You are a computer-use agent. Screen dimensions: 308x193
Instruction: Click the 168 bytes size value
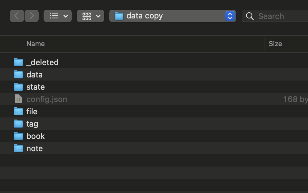[295, 99]
